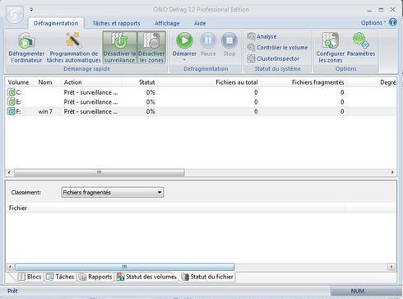Open the Classement dropdown
This screenshot has width=403, height=299.
tap(113, 192)
